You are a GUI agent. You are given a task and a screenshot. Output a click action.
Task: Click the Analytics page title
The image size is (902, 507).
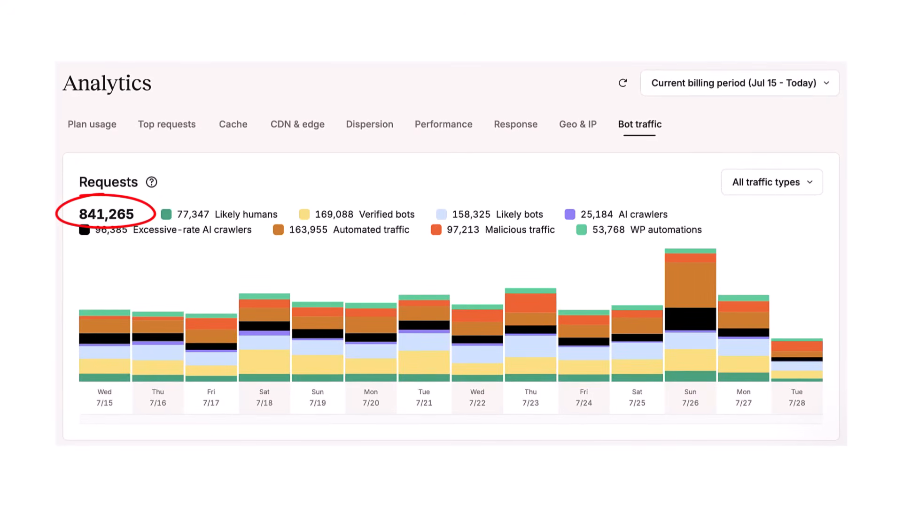tap(107, 84)
